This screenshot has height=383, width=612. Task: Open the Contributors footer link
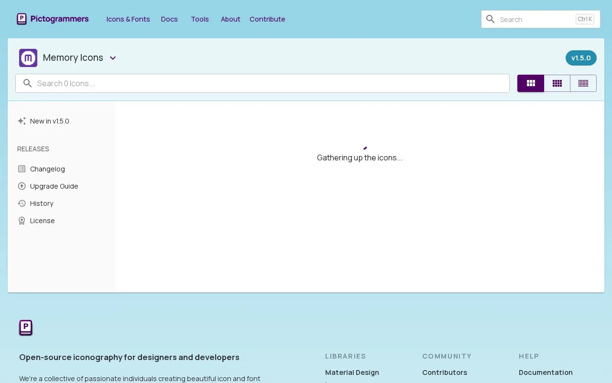(x=445, y=372)
